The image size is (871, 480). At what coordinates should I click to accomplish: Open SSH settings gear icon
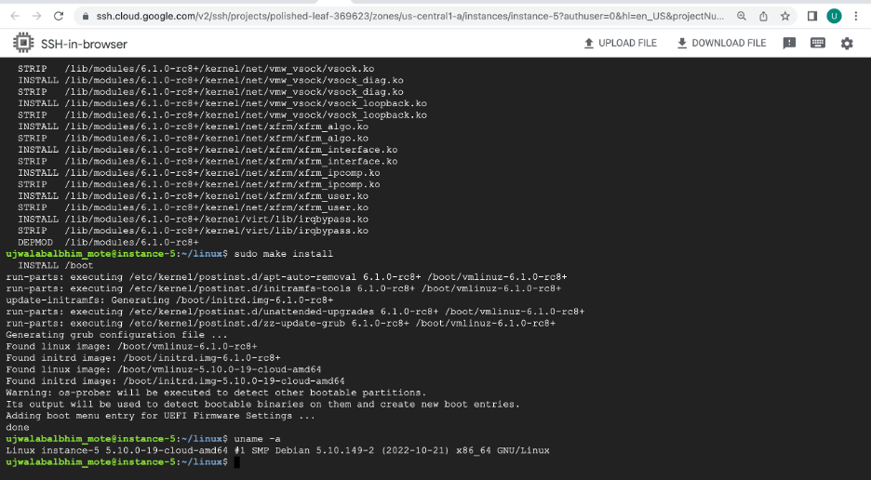pyautogui.click(x=847, y=44)
